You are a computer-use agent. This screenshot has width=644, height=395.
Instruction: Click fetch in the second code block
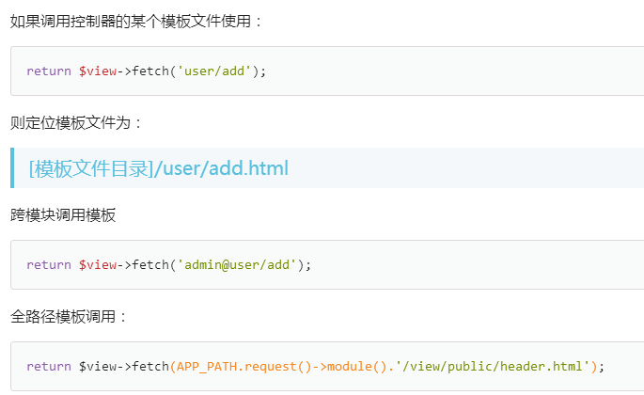tap(150, 264)
